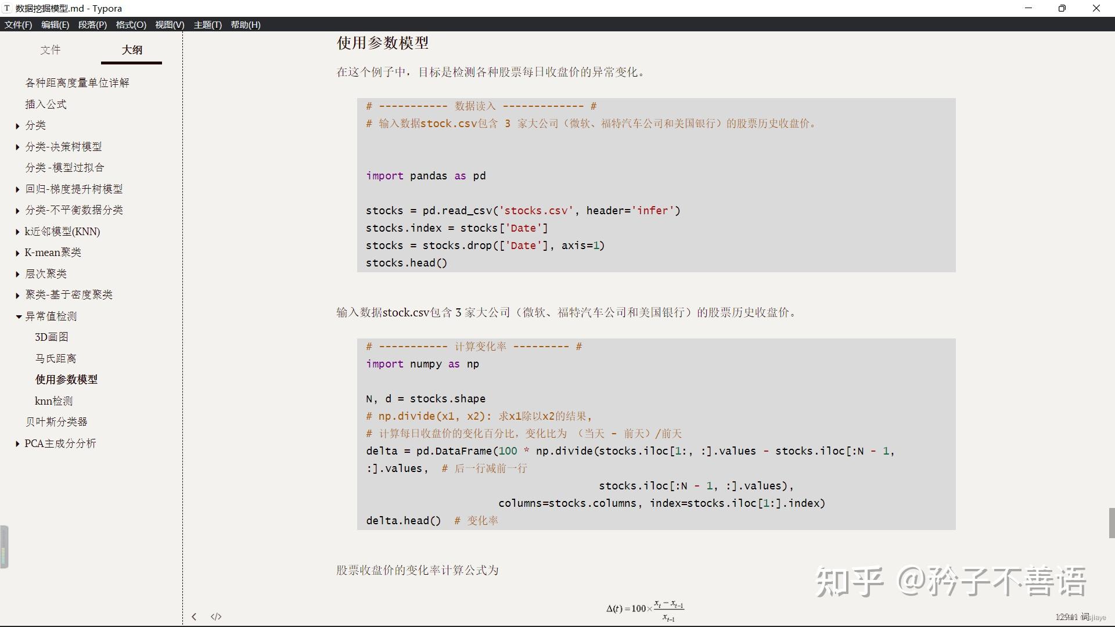Jump to the 马氏距离 heading
The height and width of the screenshot is (627, 1115).
click(x=56, y=359)
